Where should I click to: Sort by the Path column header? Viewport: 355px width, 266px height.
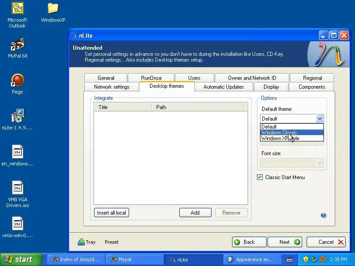pyautogui.click(x=198, y=107)
